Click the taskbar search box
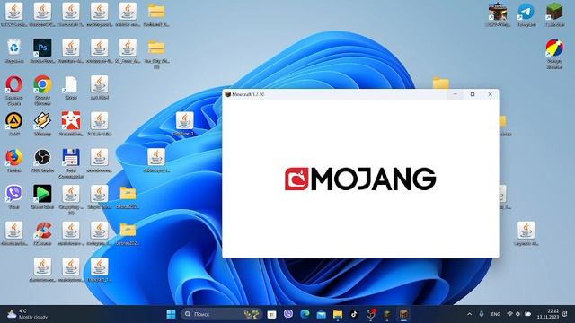 pos(222,314)
